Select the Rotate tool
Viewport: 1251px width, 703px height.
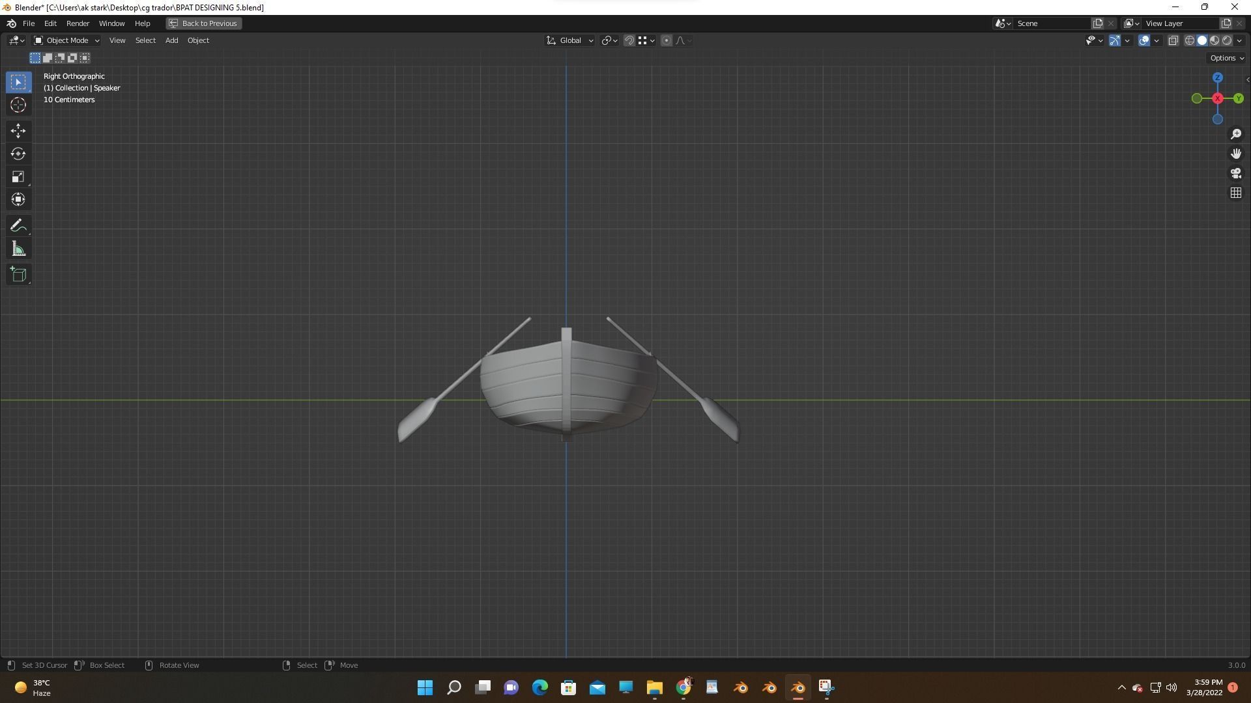pyautogui.click(x=18, y=154)
